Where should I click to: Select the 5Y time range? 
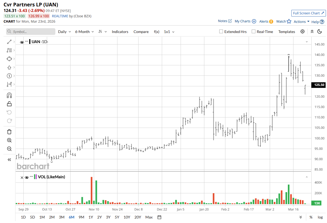[117, 217]
